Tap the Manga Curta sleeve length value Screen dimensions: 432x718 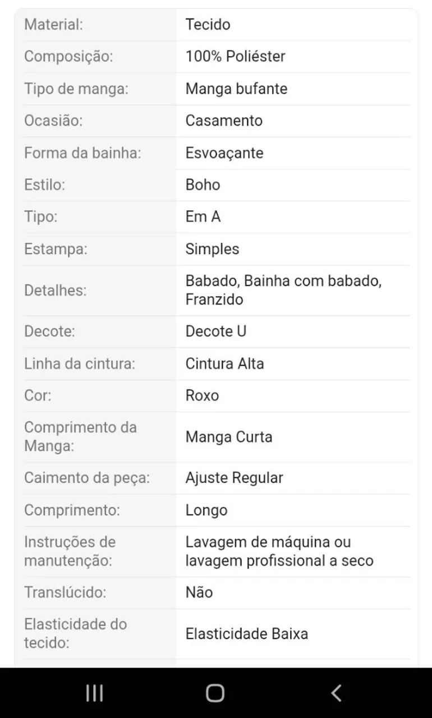(x=229, y=437)
